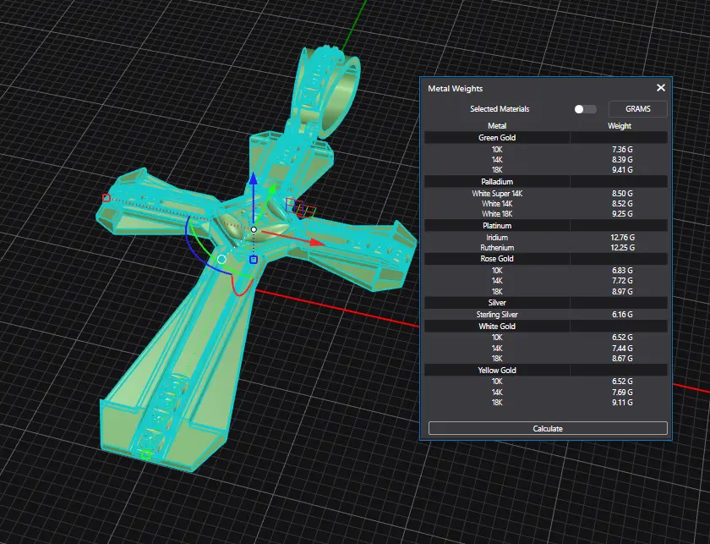Select the Iridium platinum row

497,238
